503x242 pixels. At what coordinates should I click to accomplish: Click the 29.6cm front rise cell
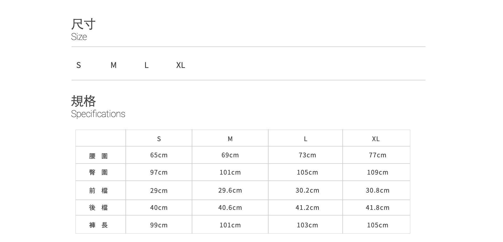point(230,190)
